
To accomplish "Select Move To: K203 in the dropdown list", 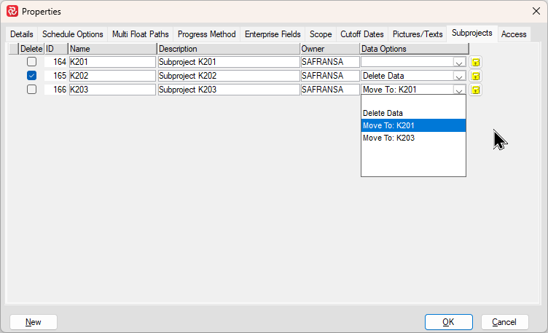I will pos(413,138).
